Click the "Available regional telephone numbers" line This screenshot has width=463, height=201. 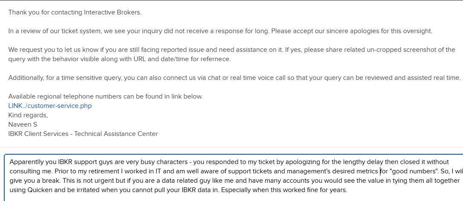pos(105,96)
